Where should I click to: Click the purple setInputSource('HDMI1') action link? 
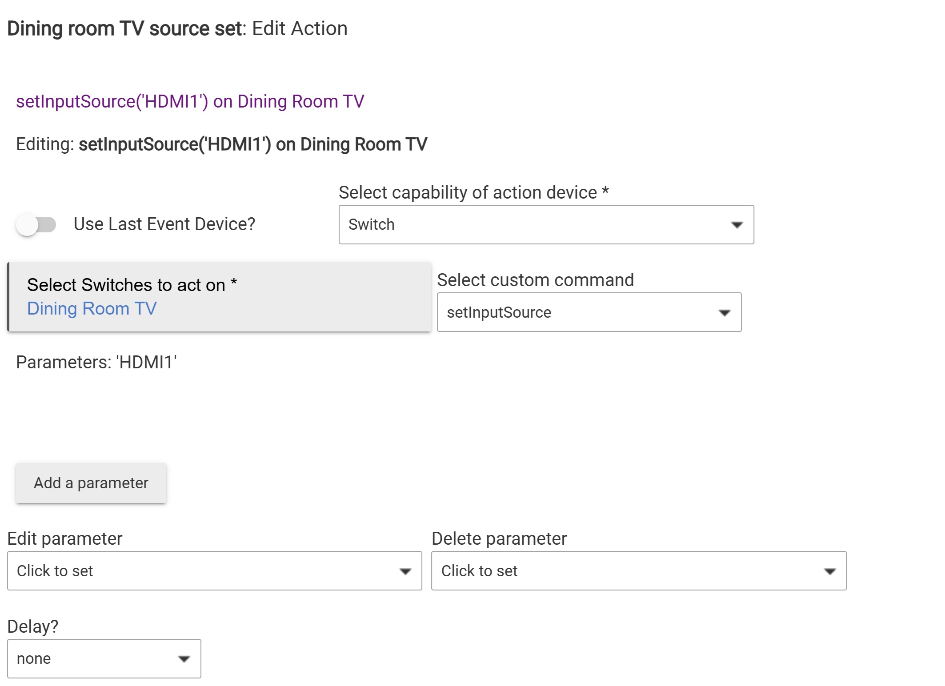[190, 101]
